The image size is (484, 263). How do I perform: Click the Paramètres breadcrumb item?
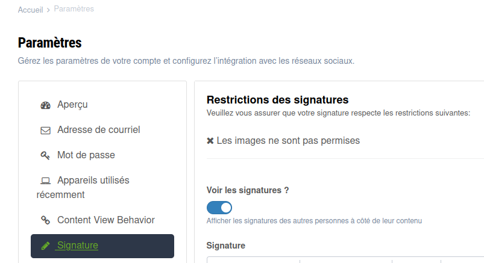74,9
